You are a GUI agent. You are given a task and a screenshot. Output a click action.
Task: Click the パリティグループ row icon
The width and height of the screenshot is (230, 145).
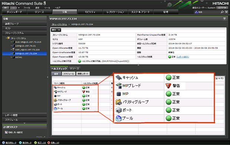[x=55, y=100]
